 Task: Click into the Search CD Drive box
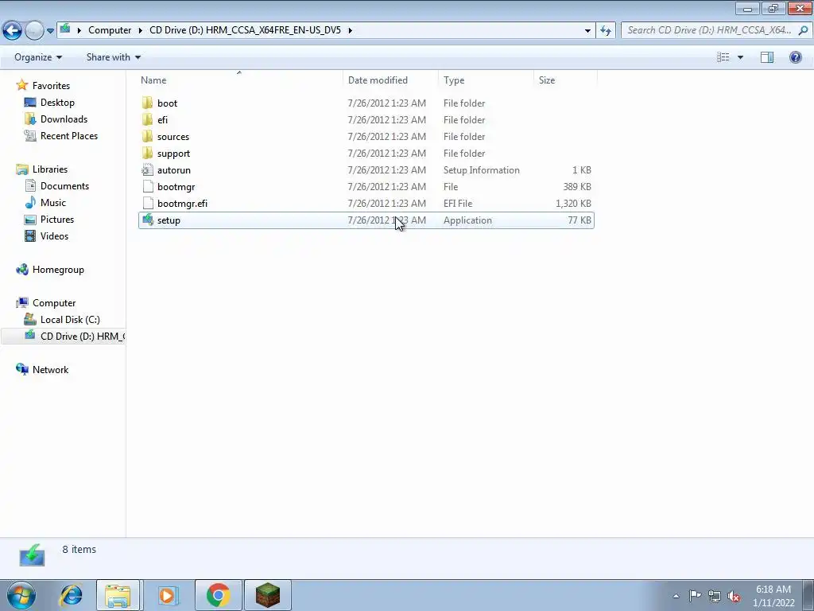(709, 30)
